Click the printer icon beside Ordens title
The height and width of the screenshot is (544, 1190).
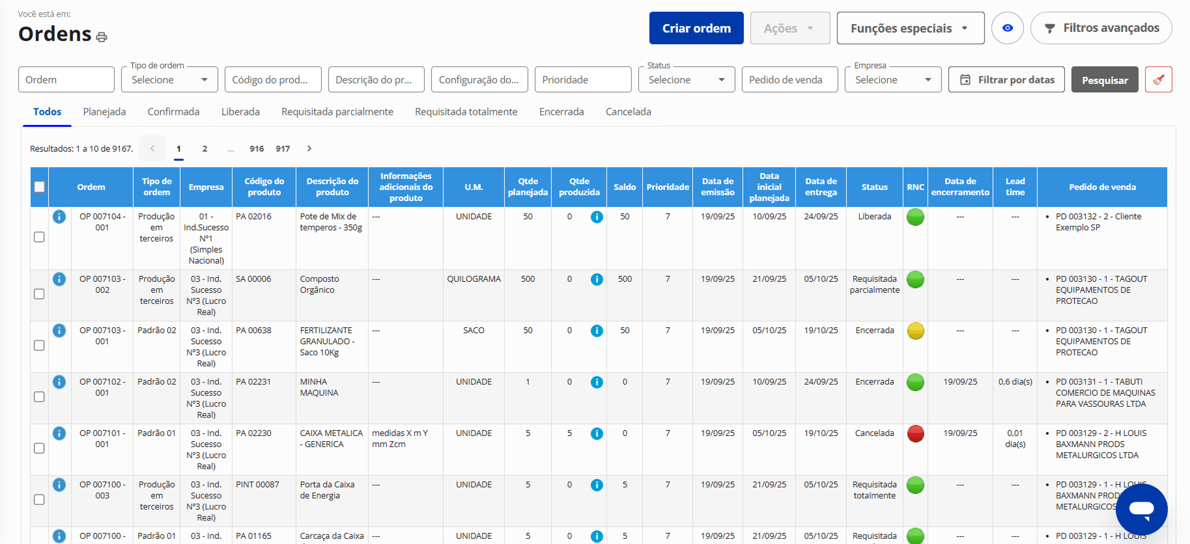(x=101, y=37)
